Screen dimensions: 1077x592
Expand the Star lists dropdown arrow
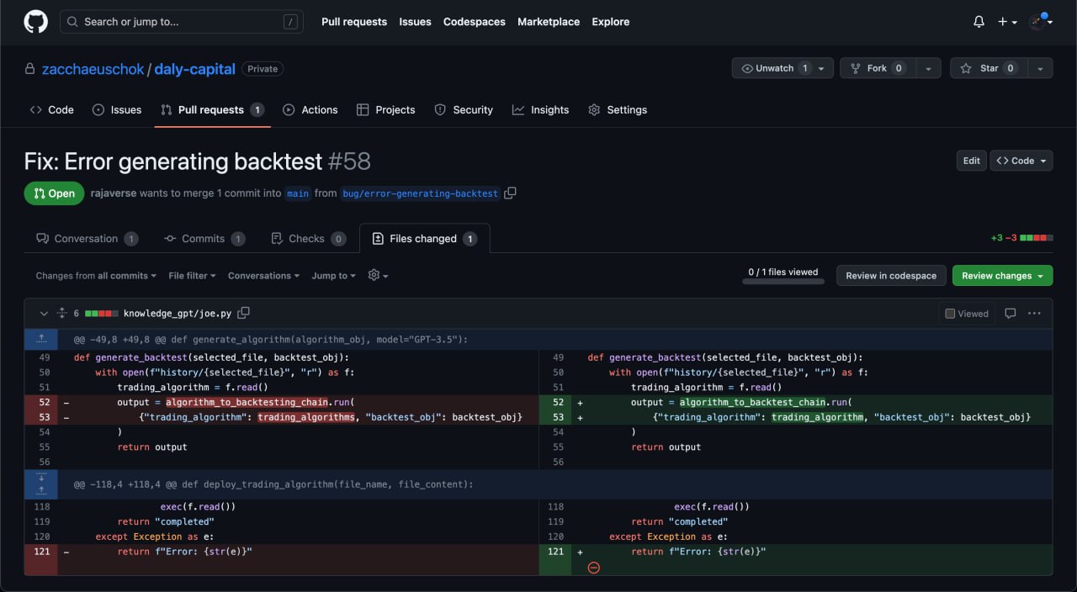(x=1041, y=68)
